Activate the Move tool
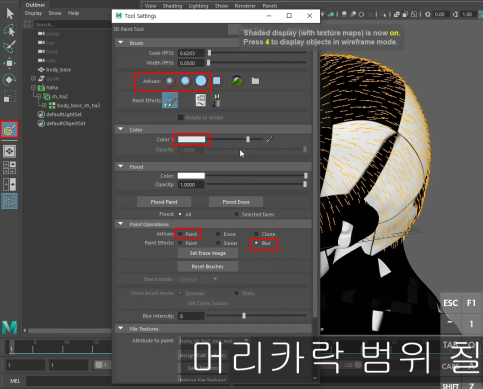 coord(9,63)
